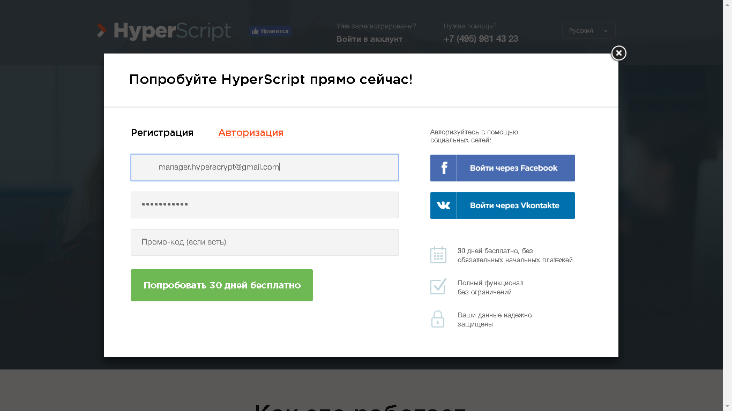Click phone number +7 (495) 981 43 23
Viewport: 732px width, 411px height.
pyautogui.click(x=481, y=39)
